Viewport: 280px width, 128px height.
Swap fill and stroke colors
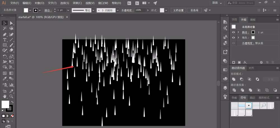point(12,102)
